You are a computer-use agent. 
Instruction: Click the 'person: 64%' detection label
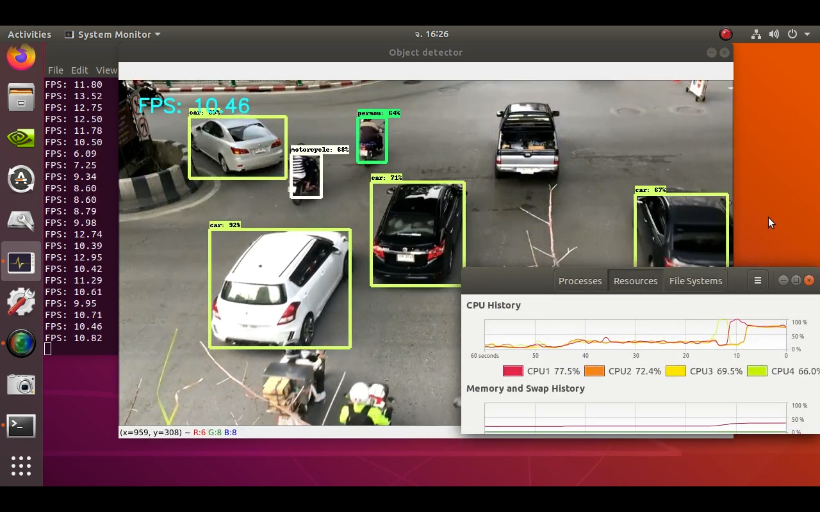point(379,113)
